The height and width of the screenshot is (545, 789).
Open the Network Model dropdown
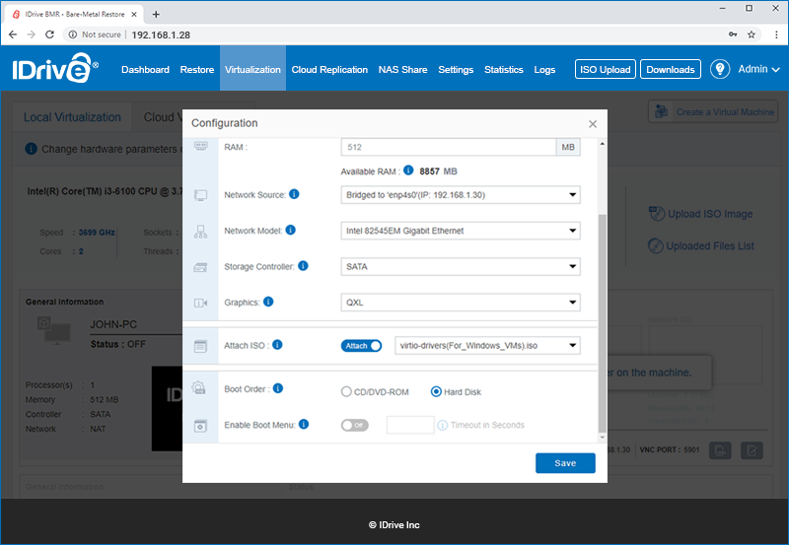coord(461,231)
